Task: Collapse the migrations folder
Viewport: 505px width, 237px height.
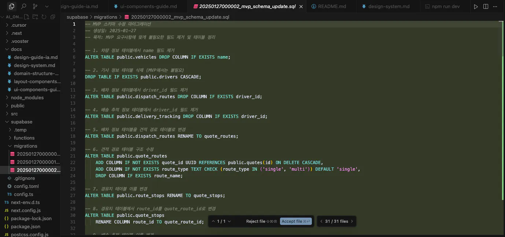Action: (30, 146)
